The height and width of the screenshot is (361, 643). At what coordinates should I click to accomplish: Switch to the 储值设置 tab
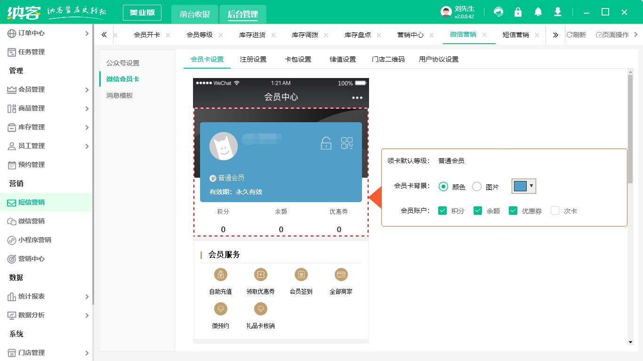coord(342,59)
